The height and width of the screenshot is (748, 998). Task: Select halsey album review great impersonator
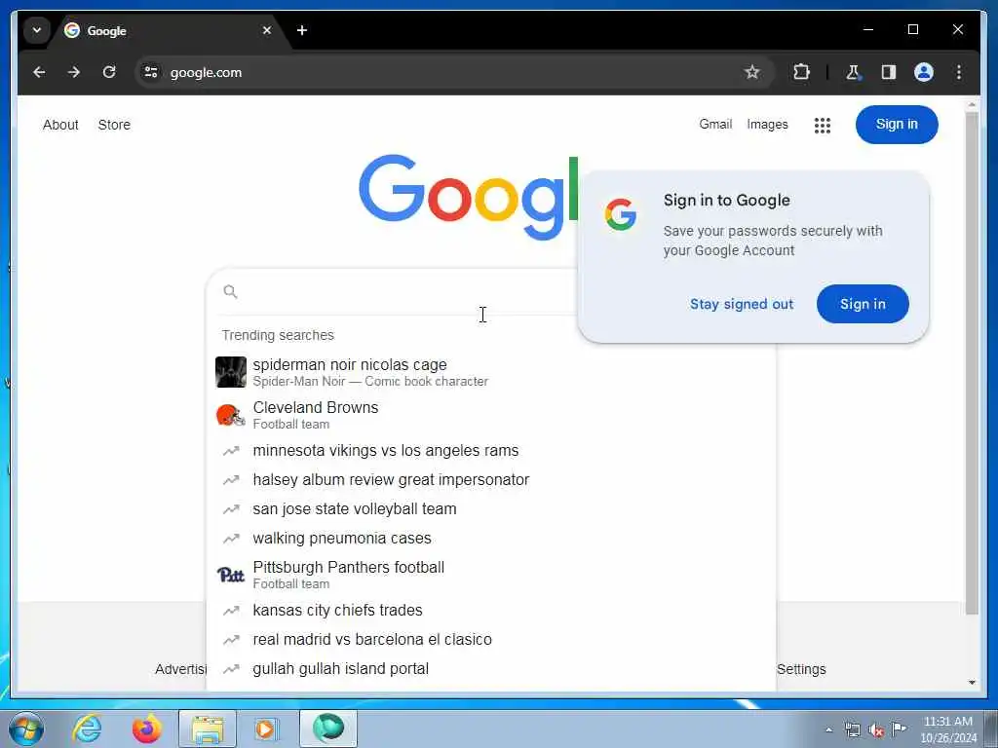click(491, 479)
